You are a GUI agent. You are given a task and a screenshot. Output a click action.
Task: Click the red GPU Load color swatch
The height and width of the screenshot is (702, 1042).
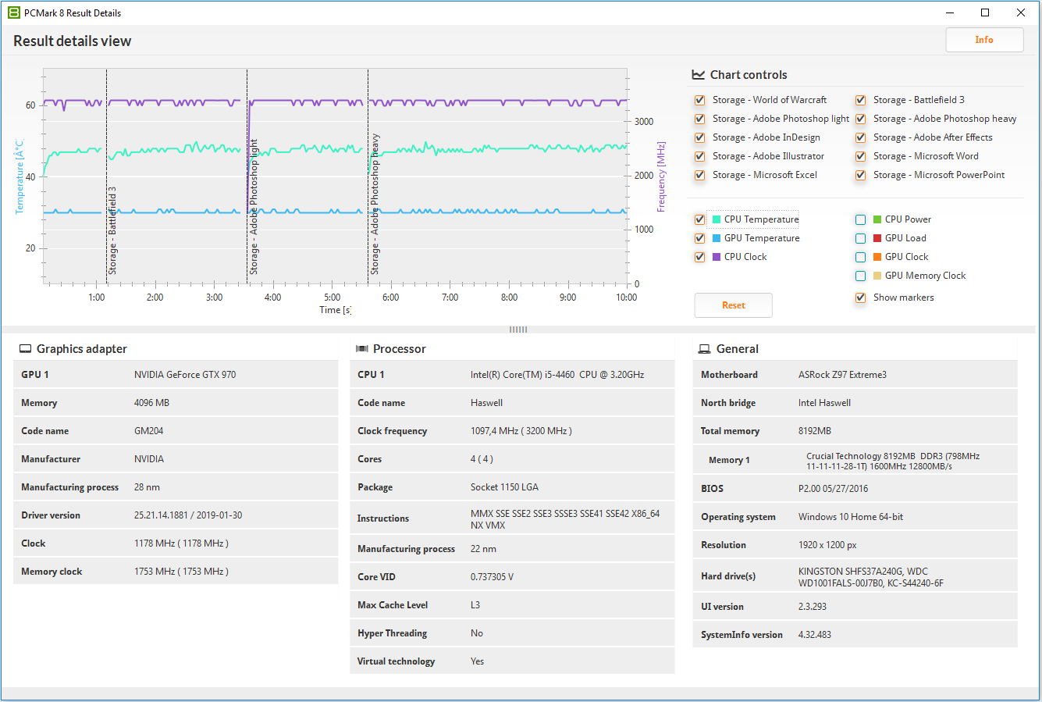click(877, 238)
